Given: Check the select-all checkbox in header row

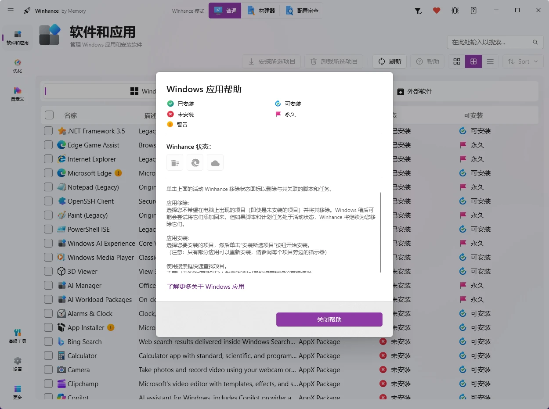Looking at the screenshot, I should [x=49, y=115].
